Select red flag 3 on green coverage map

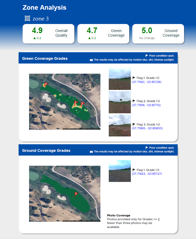click(x=46, y=84)
